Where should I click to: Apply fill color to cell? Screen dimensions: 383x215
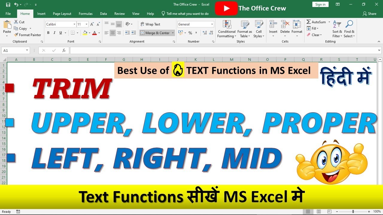tap(85, 33)
